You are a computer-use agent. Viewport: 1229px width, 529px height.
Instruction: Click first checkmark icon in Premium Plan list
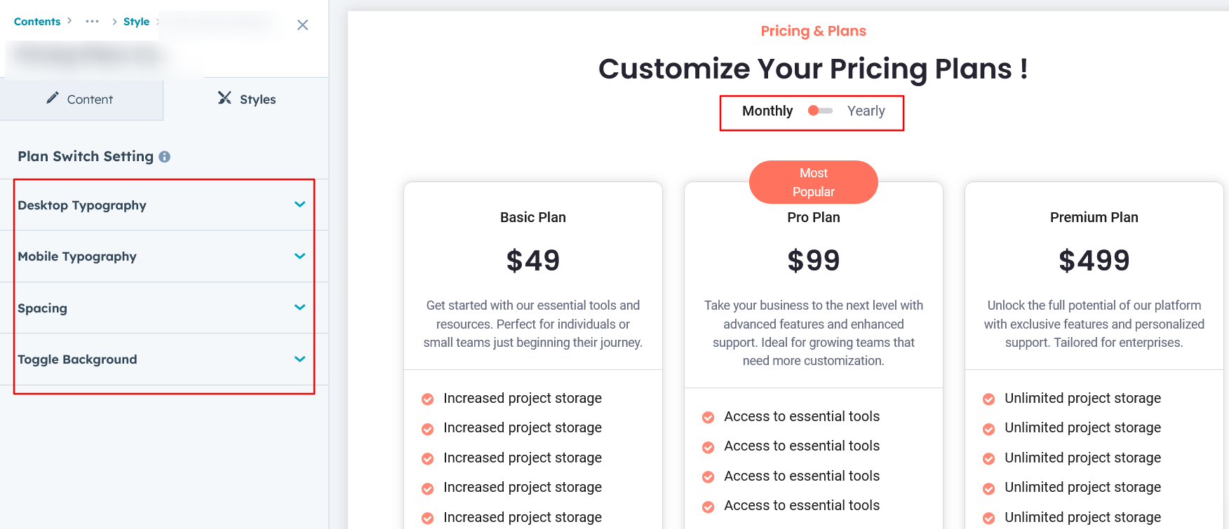(x=988, y=399)
